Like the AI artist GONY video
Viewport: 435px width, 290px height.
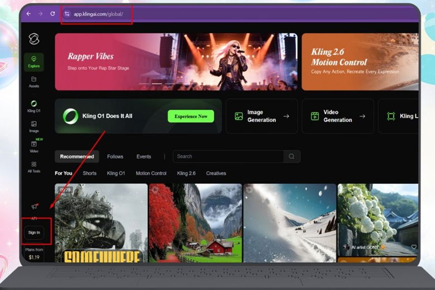click(x=413, y=247)
